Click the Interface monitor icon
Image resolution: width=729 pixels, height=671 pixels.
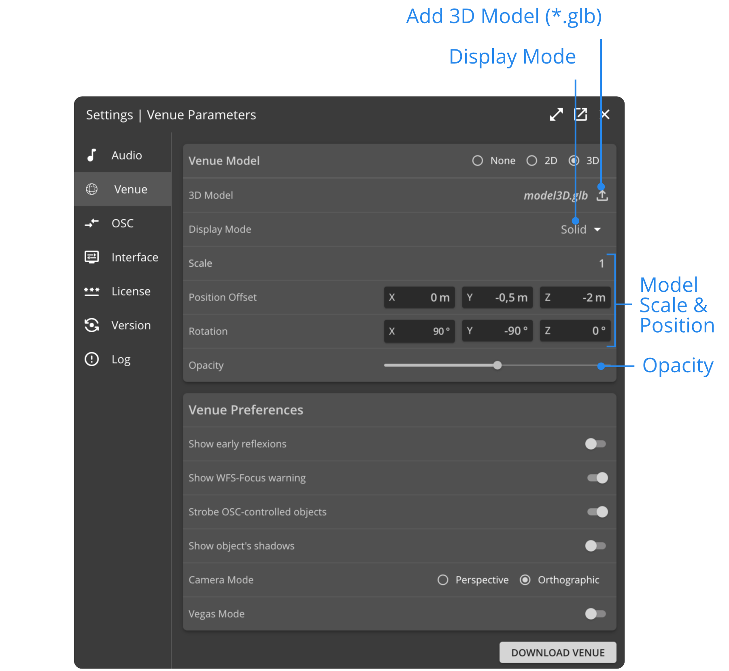pos(92,257)
